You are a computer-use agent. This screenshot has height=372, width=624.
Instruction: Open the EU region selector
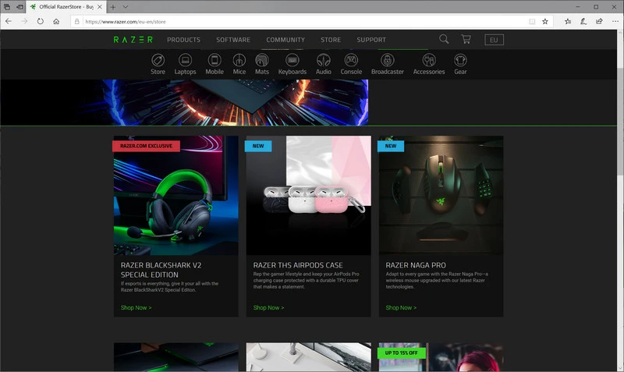[x=494, y=40]
